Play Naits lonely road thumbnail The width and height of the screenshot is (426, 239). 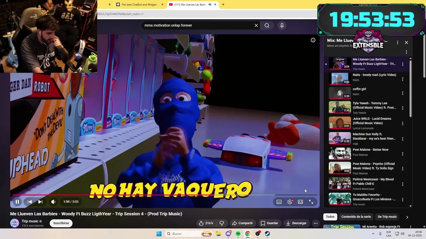340,79
